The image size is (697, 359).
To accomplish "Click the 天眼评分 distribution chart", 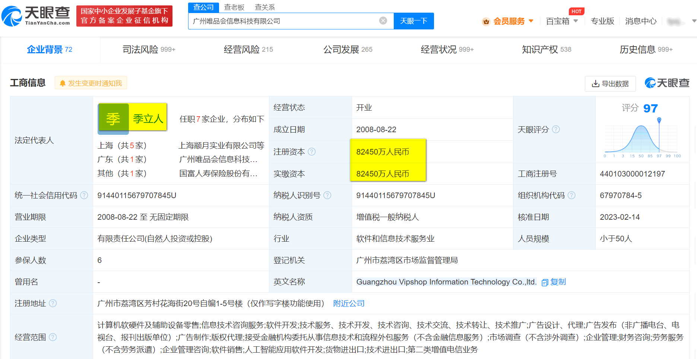I will [x=642, y=138].
